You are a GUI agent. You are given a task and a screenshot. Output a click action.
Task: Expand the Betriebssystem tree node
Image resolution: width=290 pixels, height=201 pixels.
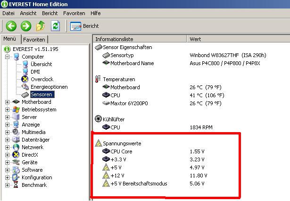7,109
